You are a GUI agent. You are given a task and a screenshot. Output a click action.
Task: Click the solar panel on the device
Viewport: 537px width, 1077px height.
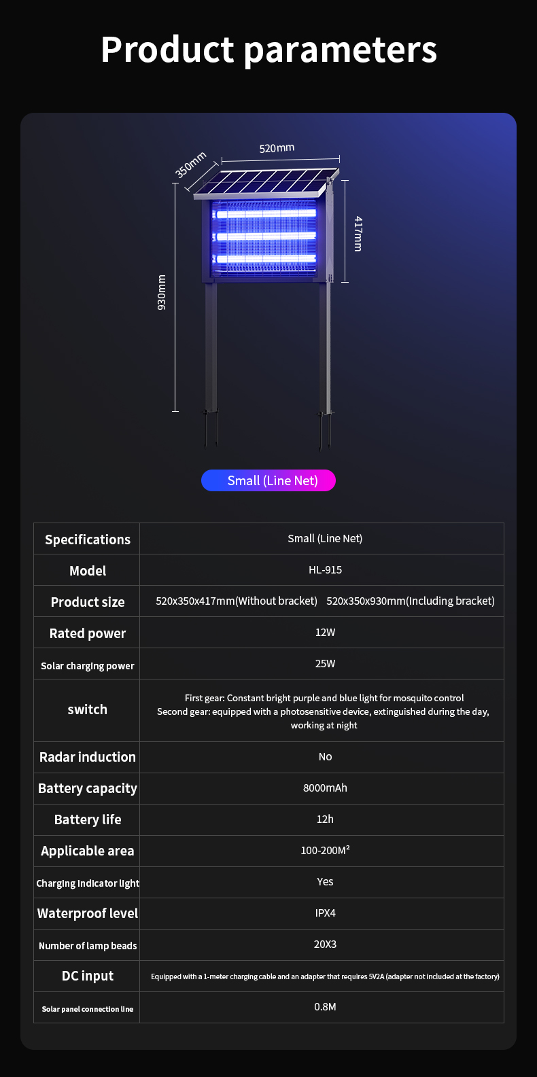click(266, 183)
